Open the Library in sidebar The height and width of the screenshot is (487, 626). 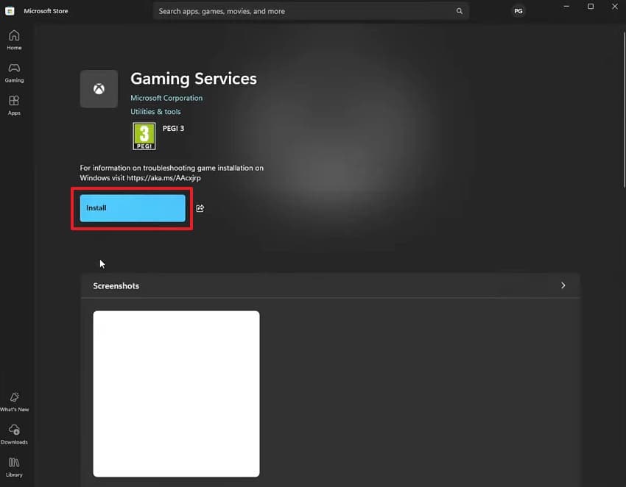click(x=14, y=467)
